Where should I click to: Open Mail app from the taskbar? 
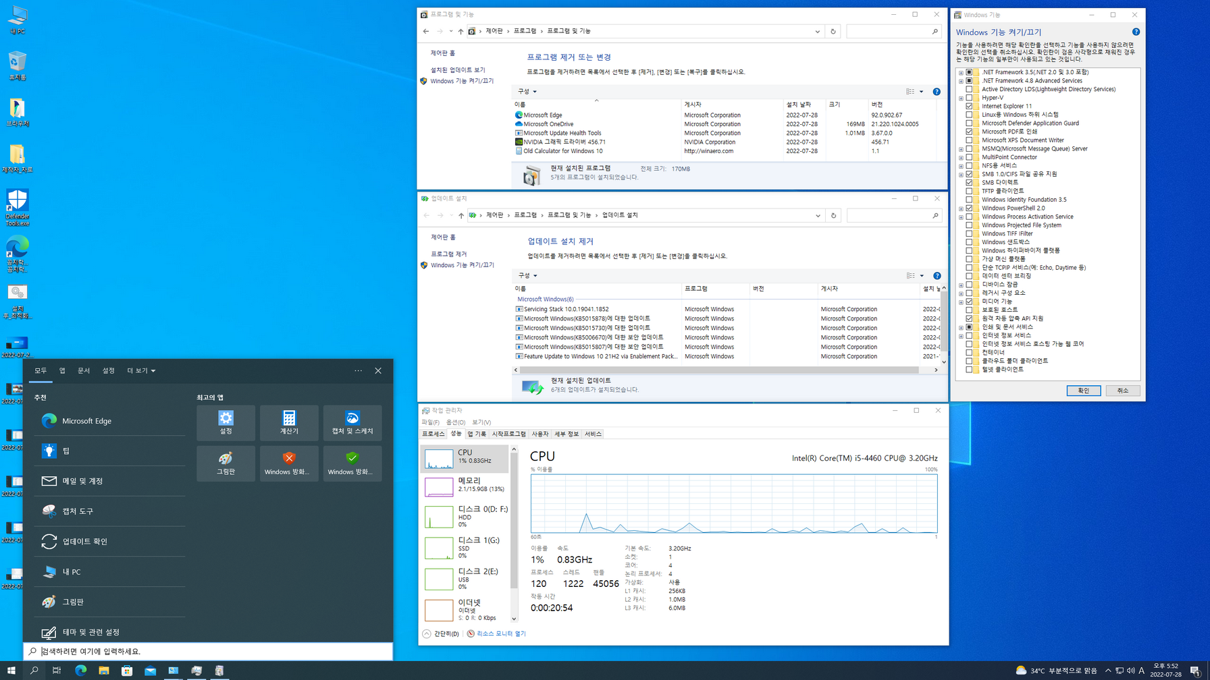point(150,671)
